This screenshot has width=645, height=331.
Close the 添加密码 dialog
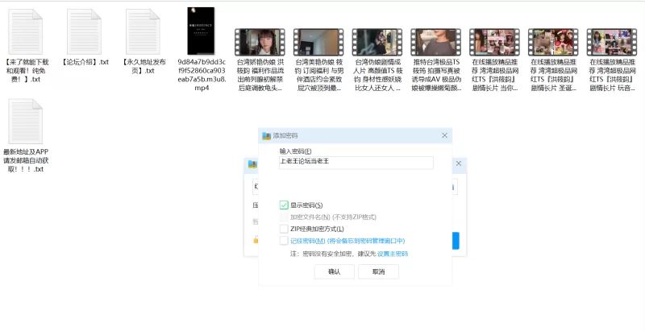click(x=444, y=135)
